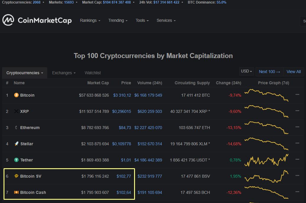The image size is (306, 203).
Task: Switch to the Watchlist tab
Action: coord(92,72)
